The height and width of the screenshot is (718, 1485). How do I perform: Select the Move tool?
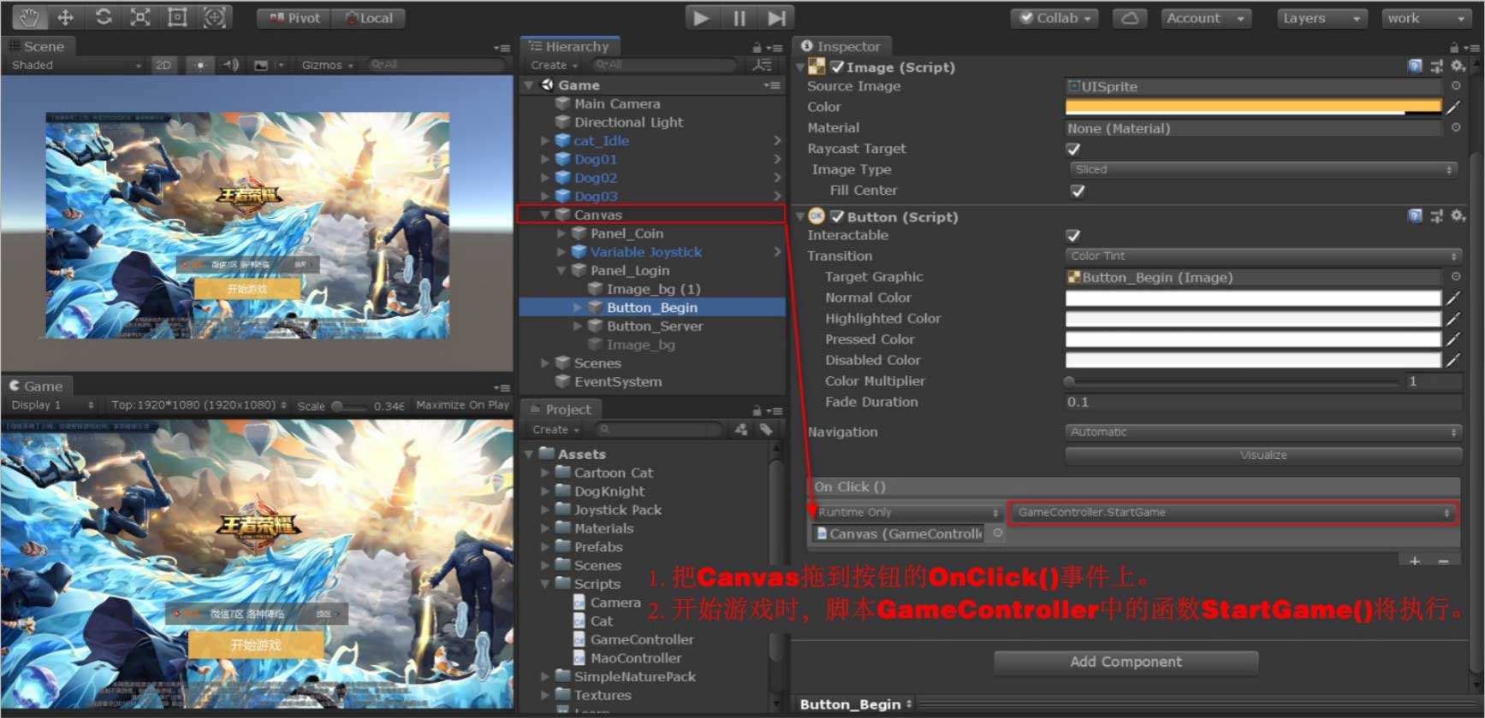click(66, 17)
